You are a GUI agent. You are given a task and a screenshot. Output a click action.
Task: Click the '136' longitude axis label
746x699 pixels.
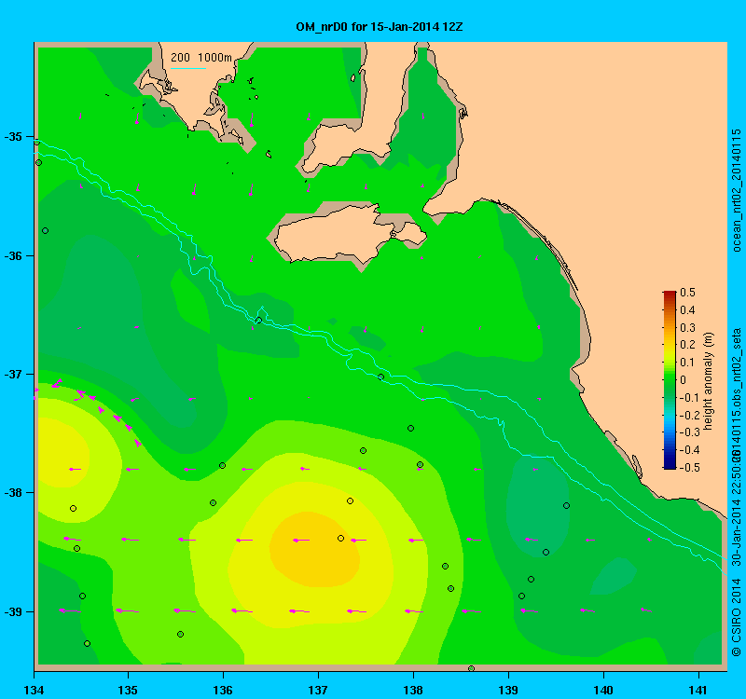point(223,690)
